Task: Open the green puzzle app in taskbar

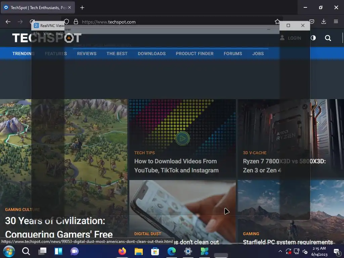Action: point(205,251)
